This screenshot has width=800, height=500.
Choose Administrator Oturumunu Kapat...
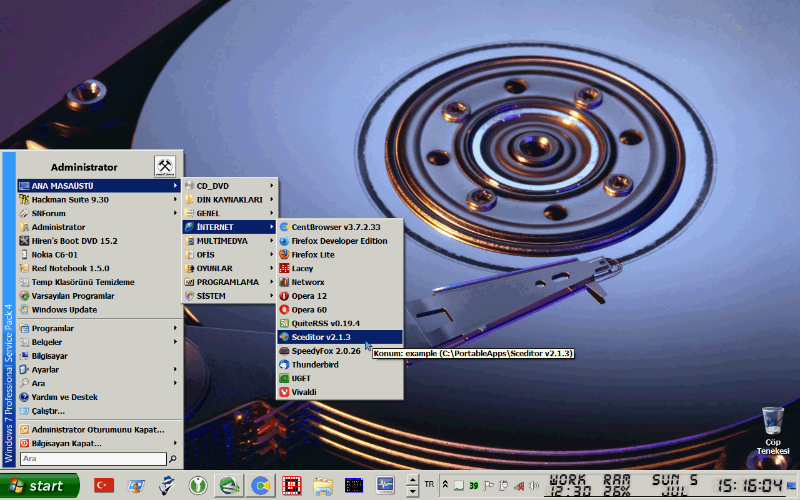click(x=99, y=429)
